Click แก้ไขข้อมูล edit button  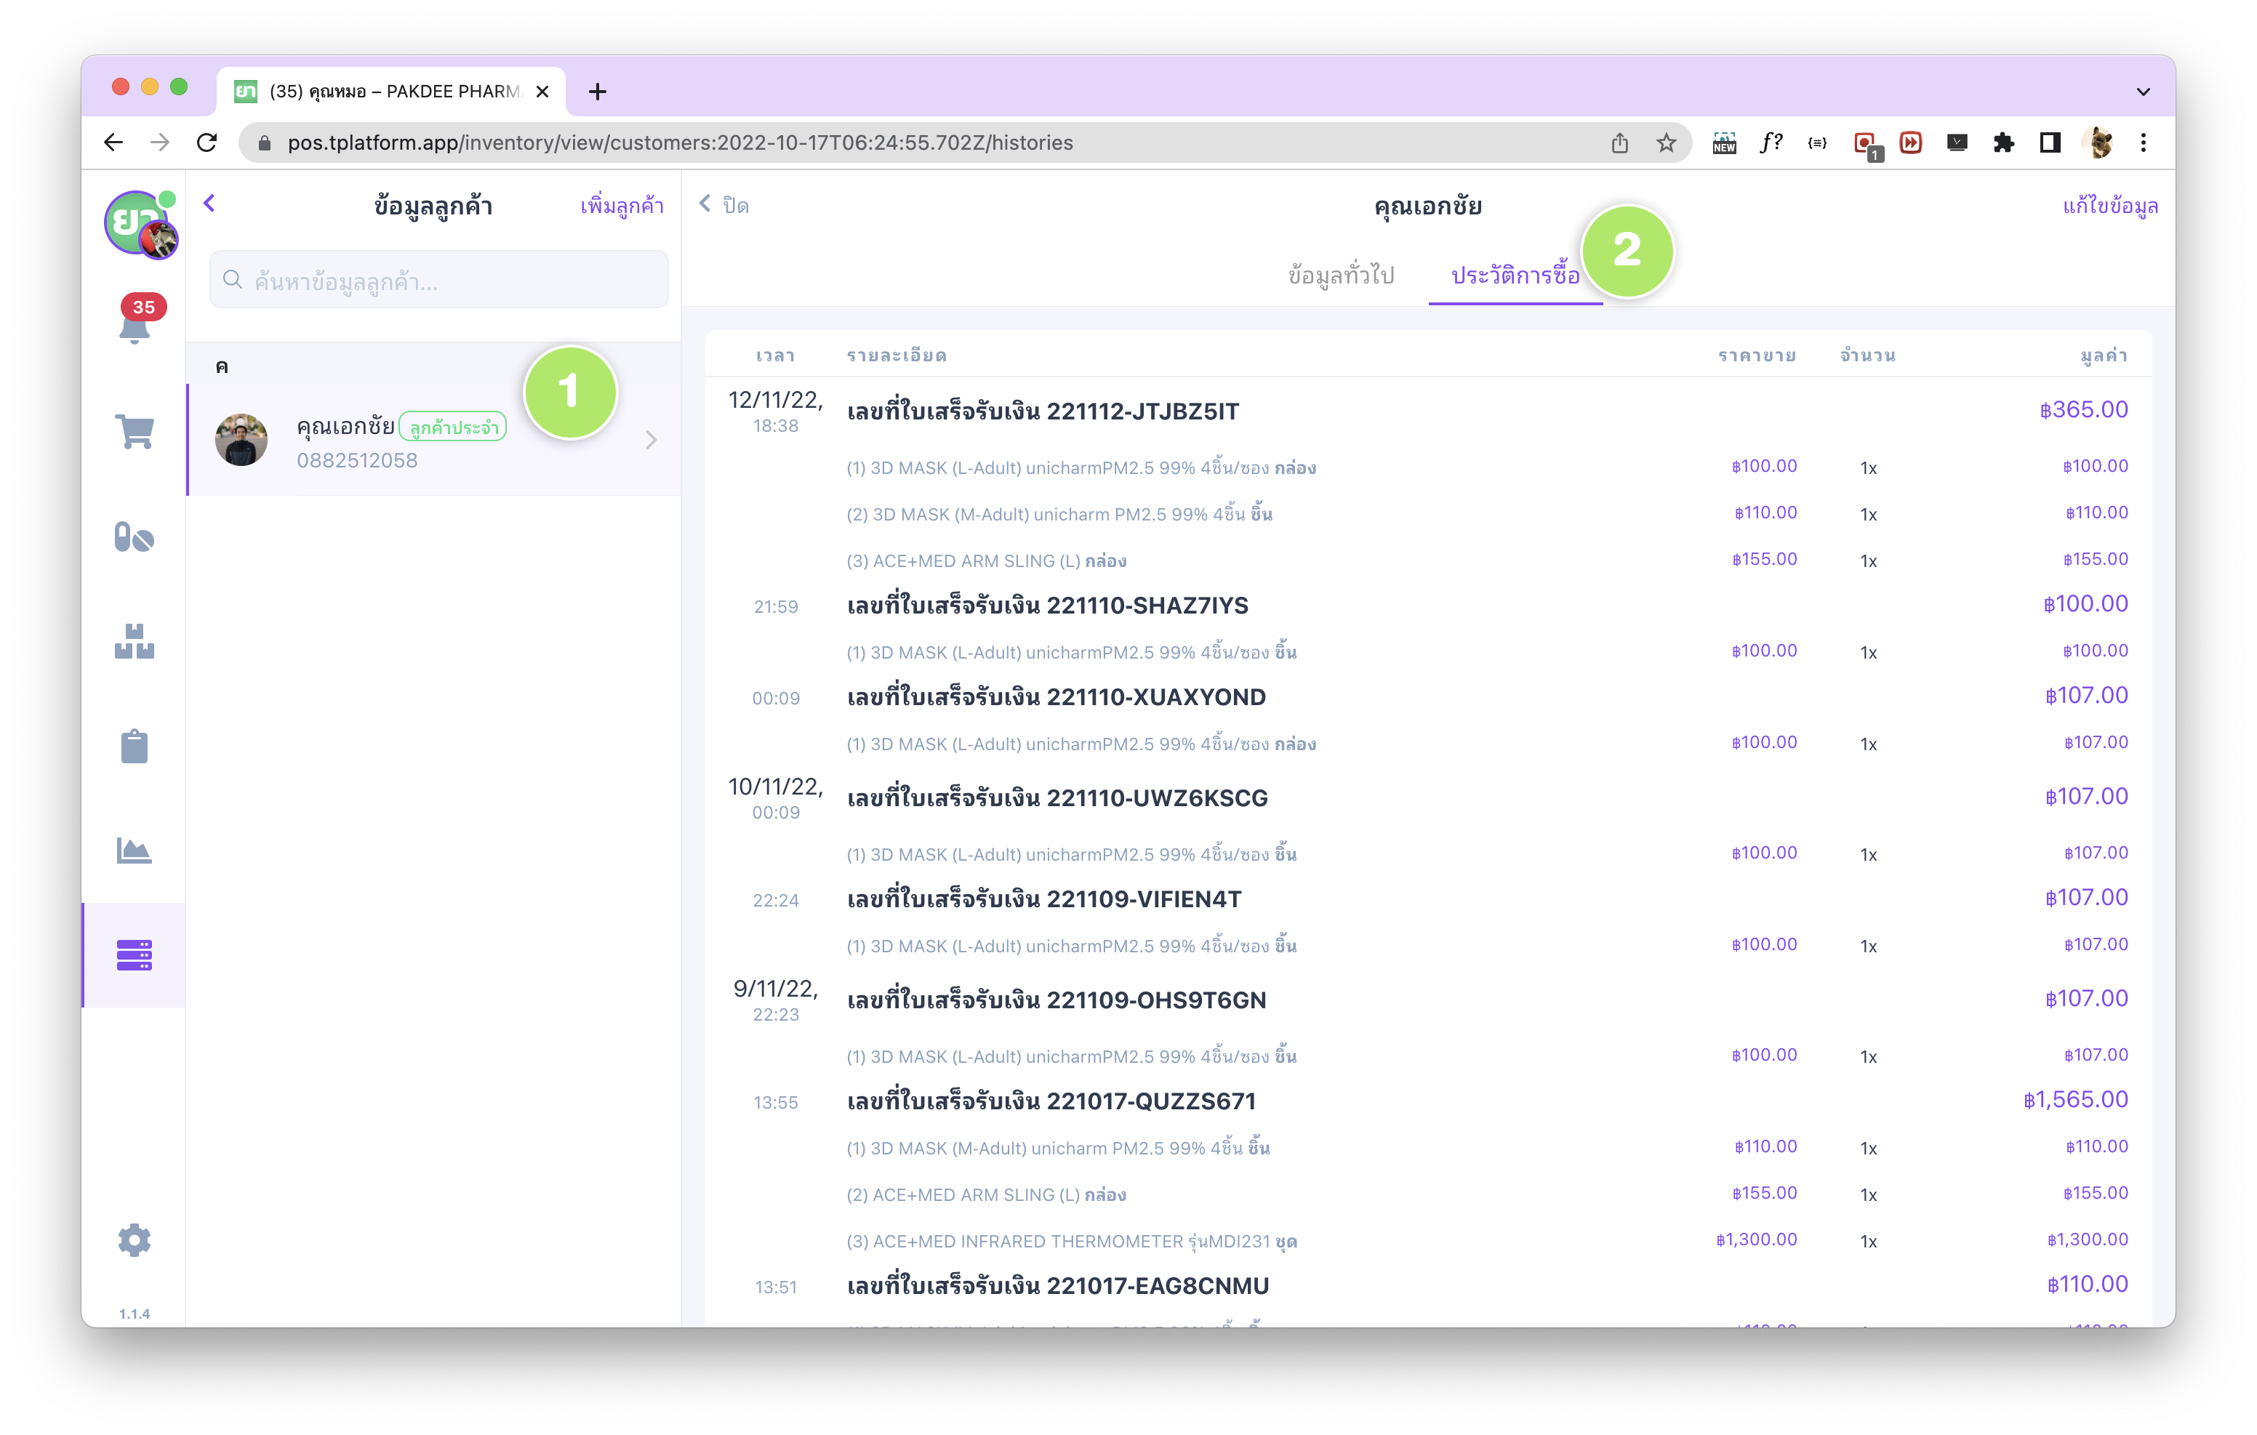pyautogui.click(x=2109, y=205)
